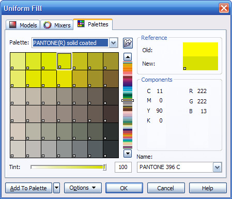The image size is (232, 199).
Task: Open palette folder icon button
Action: pos(128,43)
